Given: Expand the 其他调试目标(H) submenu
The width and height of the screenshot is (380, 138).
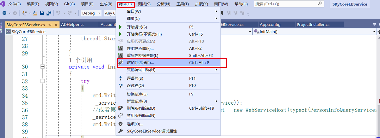Looking at the screenshot, I should [216, 70].
